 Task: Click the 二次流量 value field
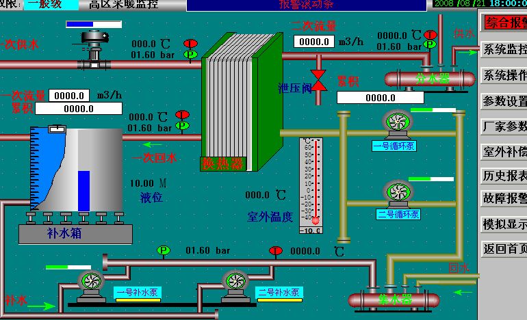pos(314,42)
